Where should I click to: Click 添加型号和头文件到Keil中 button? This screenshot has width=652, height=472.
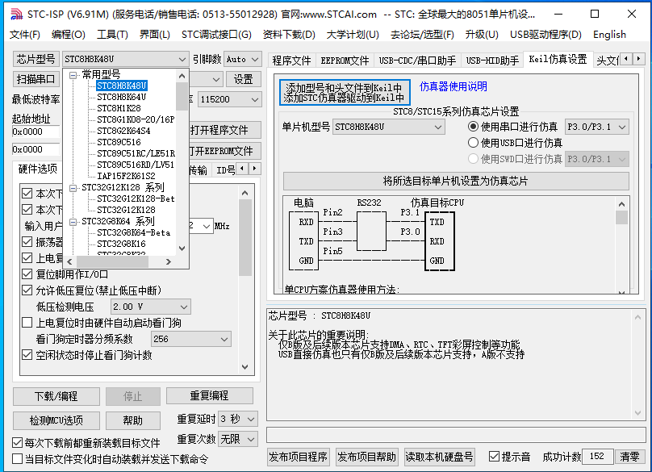pyautogui.click(x=345, y=92)
